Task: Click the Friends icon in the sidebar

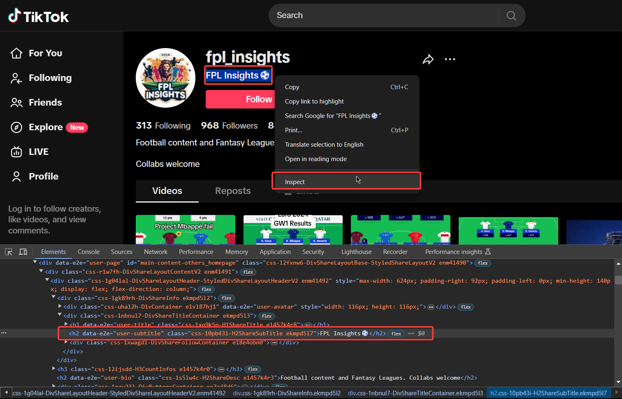Action: tap(16, 102)
